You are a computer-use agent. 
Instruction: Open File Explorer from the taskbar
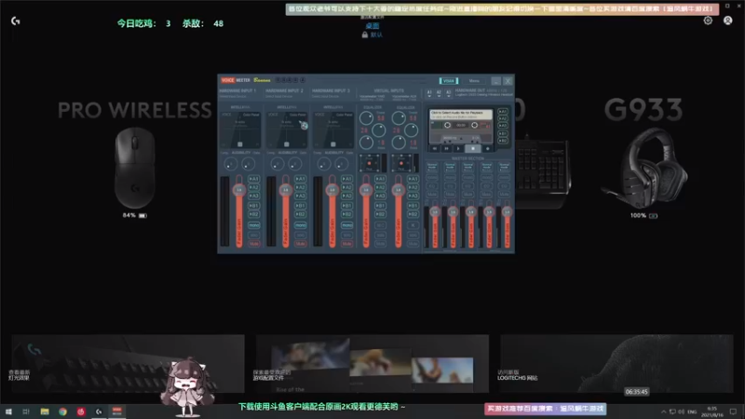[45, 412]
